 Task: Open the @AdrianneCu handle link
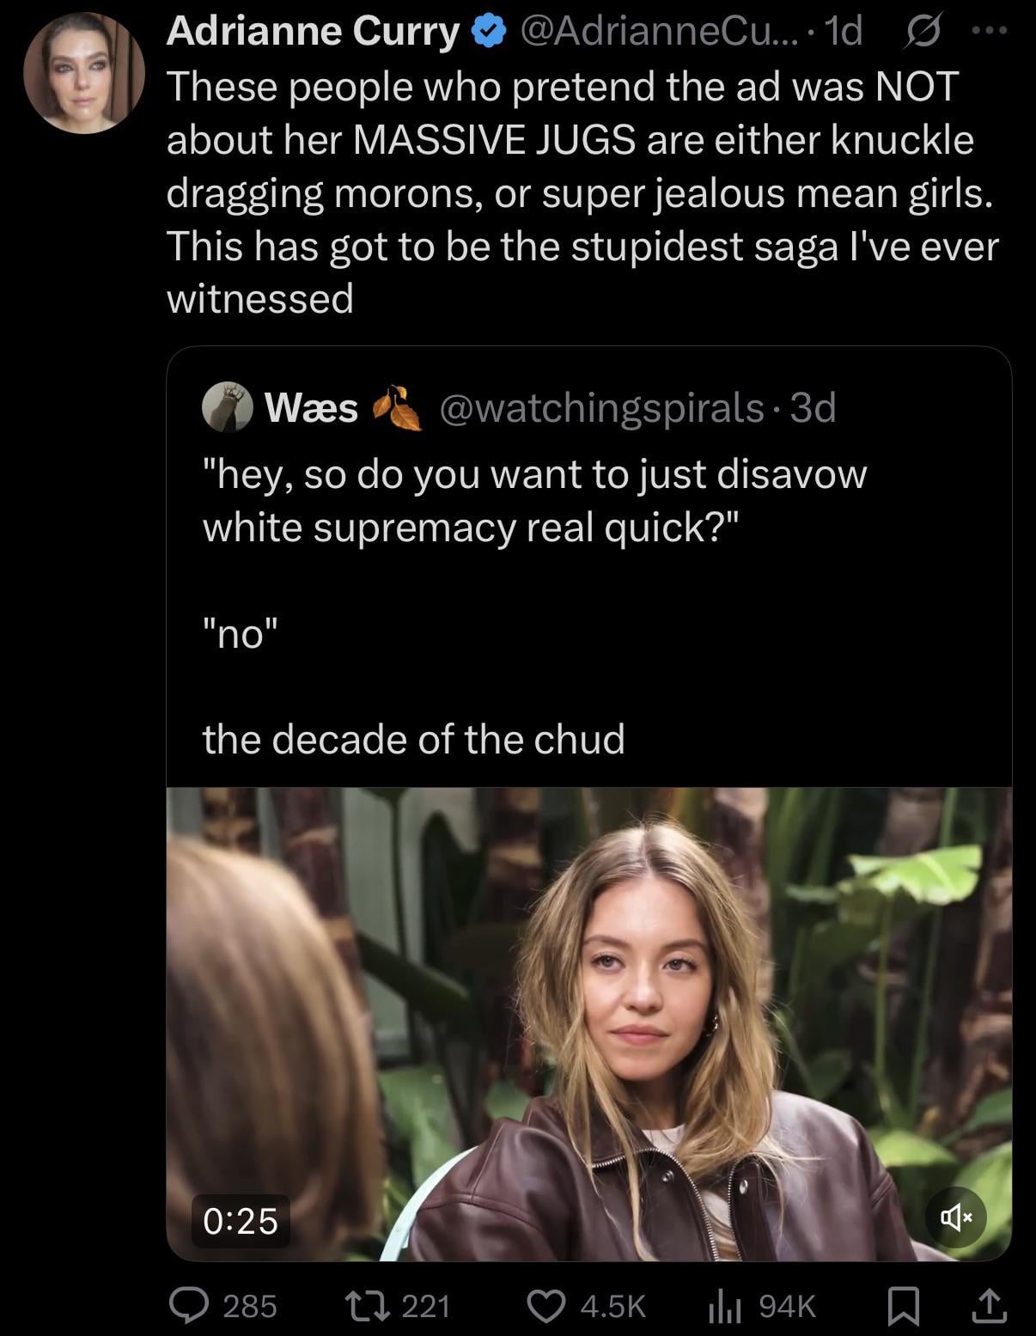pos(655,32)
